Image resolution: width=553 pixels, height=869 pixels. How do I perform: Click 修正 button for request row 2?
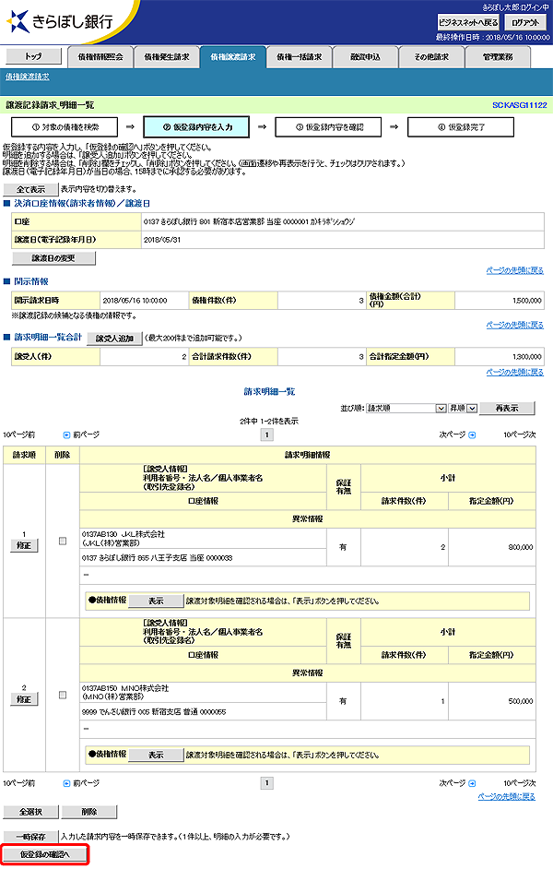(24, 700)
